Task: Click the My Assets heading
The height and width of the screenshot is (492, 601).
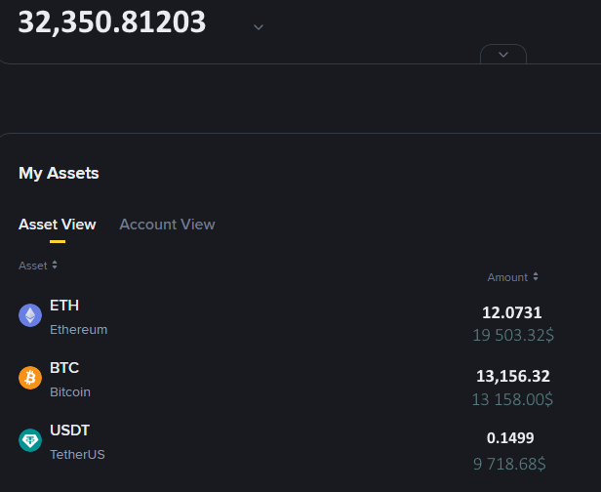Action: point(59,174)
